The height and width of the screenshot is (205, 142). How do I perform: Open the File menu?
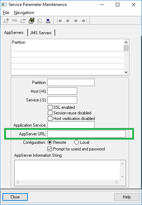[6, 13]
